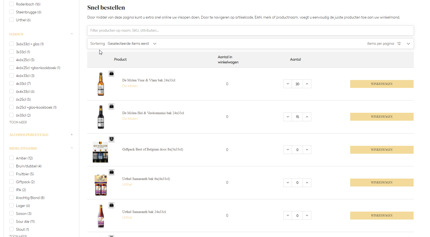This screenshot has height=237, width=430.
Task: Tick the 3x33cl (1) checkbox
Action: [x=11, y=52]
